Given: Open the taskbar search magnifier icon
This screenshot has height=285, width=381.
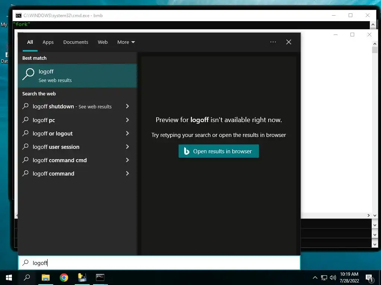Looking at the screenshot, I should 27,278.
